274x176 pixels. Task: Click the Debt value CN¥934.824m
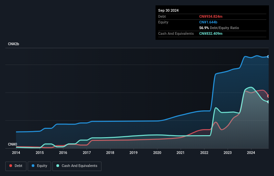tap(211, 16)
